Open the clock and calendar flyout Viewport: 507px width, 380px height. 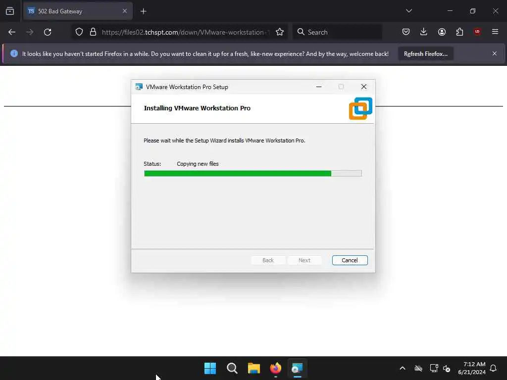(472, 368)
